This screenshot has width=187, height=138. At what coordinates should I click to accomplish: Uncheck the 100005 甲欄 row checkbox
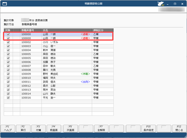(x=8, y=58)
